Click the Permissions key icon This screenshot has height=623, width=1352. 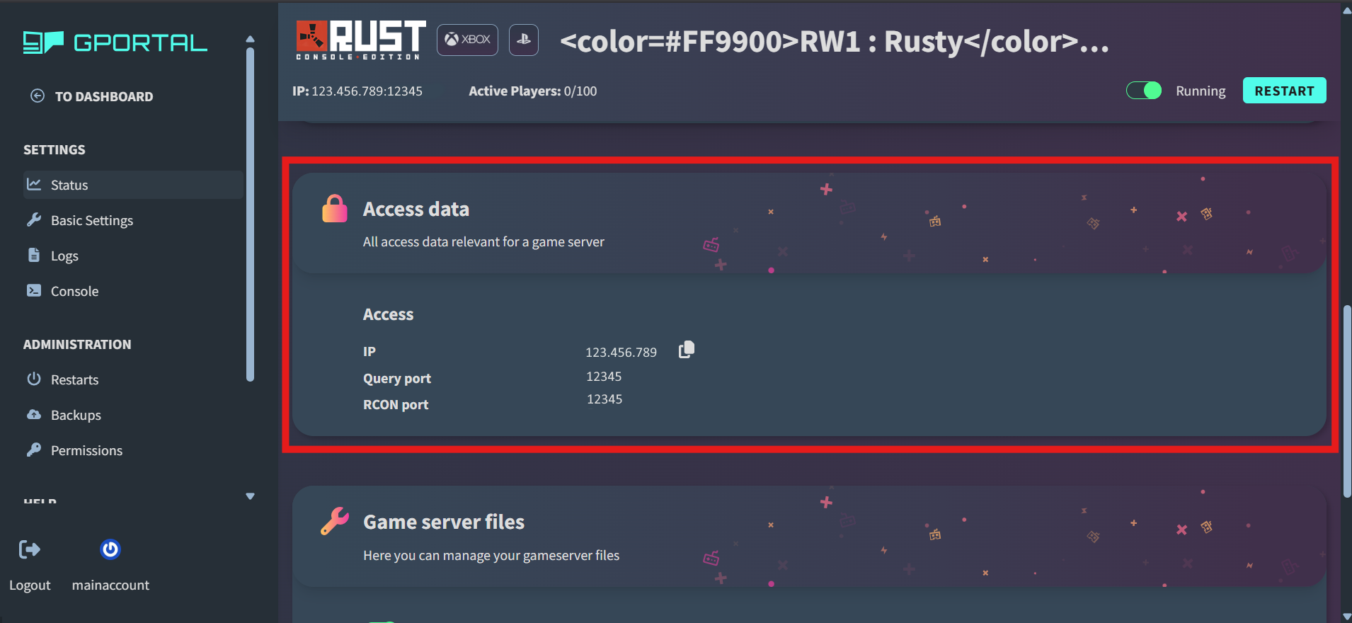click(x=34, y=450)
